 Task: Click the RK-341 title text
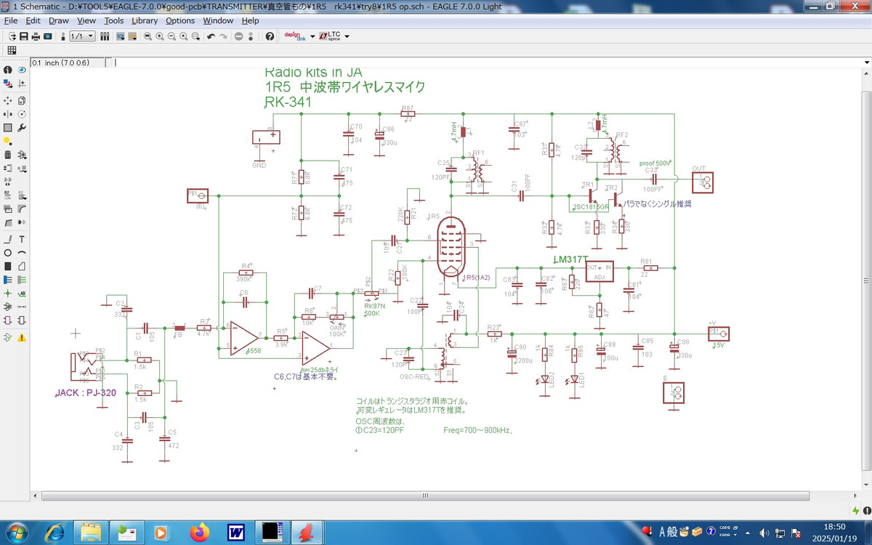point(288,102)
